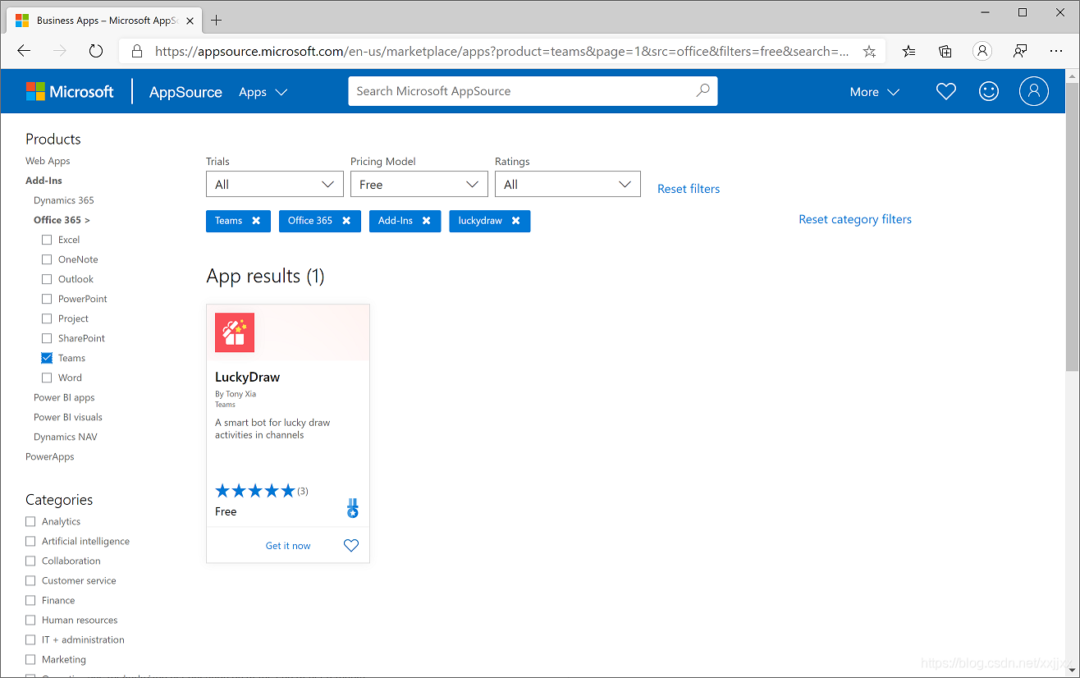The width and height of the screenshot is (1080, 678).
Task: Go back to the previous page
Action: click(24, 51)
